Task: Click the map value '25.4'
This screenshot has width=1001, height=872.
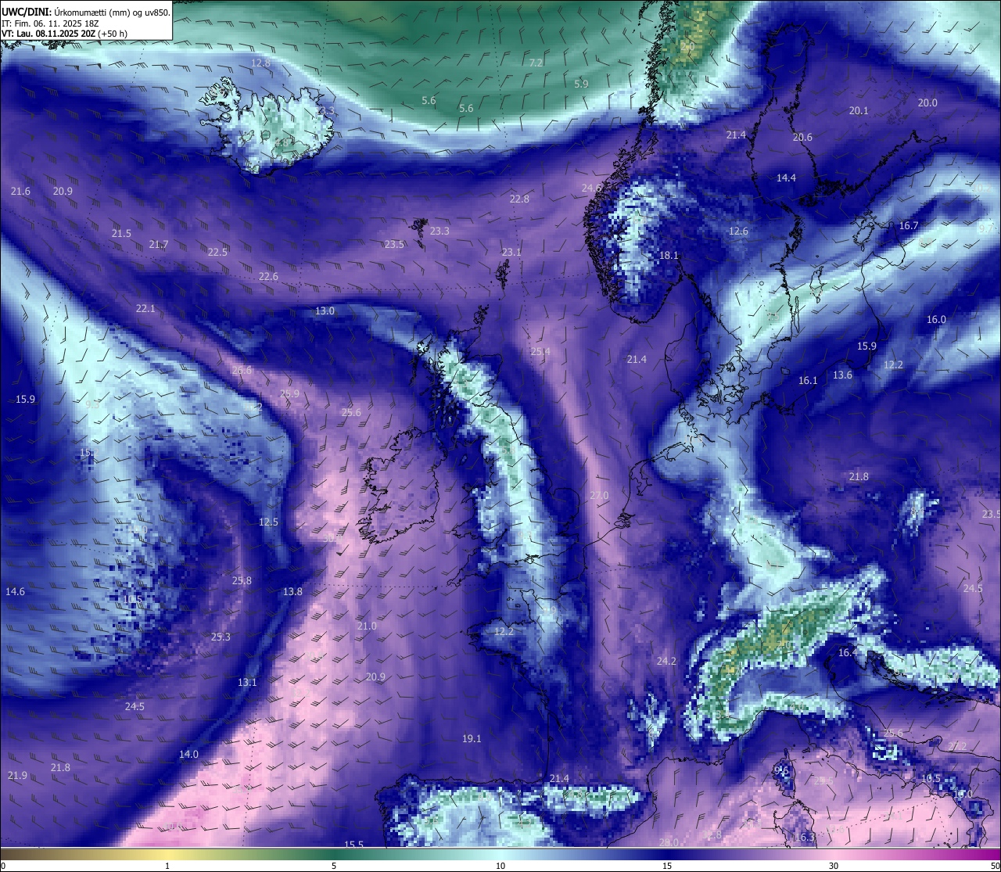Action: [540, 352]
